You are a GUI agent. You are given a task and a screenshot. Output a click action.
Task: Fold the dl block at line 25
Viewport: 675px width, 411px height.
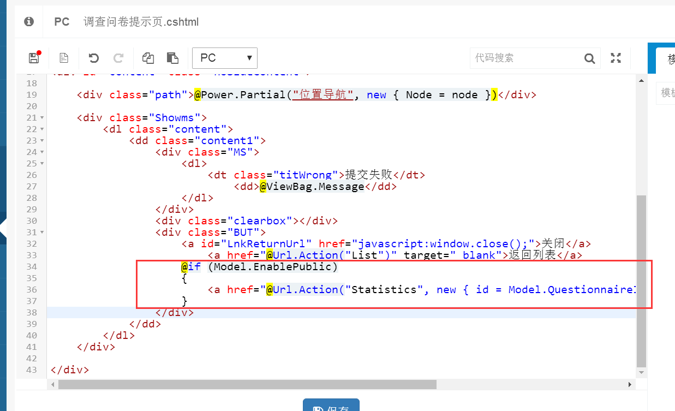[x=42, y=164]
